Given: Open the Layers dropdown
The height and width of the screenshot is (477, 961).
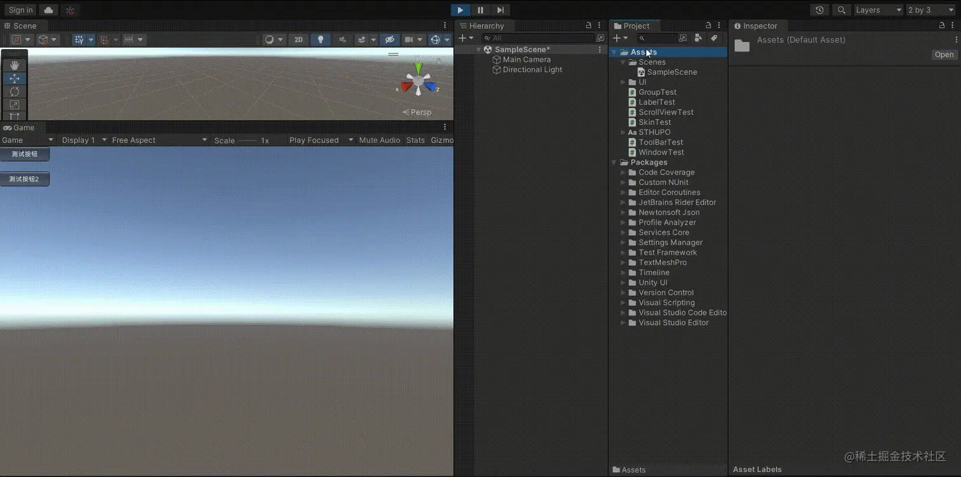Looking at the screenshot, I should 878,10.
